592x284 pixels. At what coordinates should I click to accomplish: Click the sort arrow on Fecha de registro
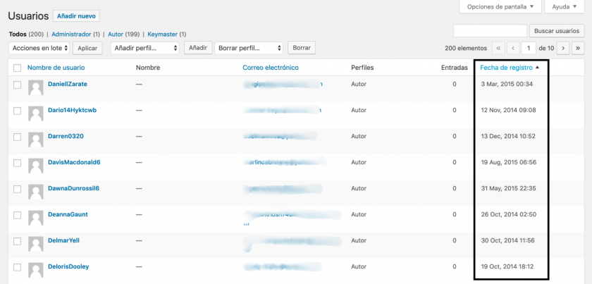(x=538, y=68)
